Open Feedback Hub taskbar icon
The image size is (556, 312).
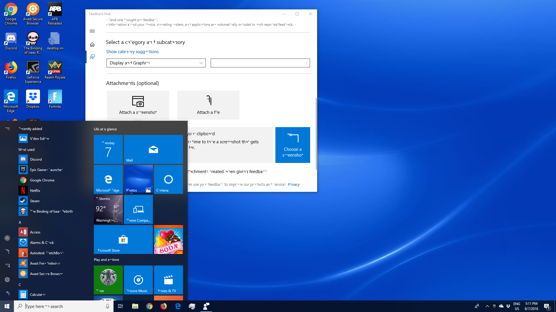(x=206, y=306)
